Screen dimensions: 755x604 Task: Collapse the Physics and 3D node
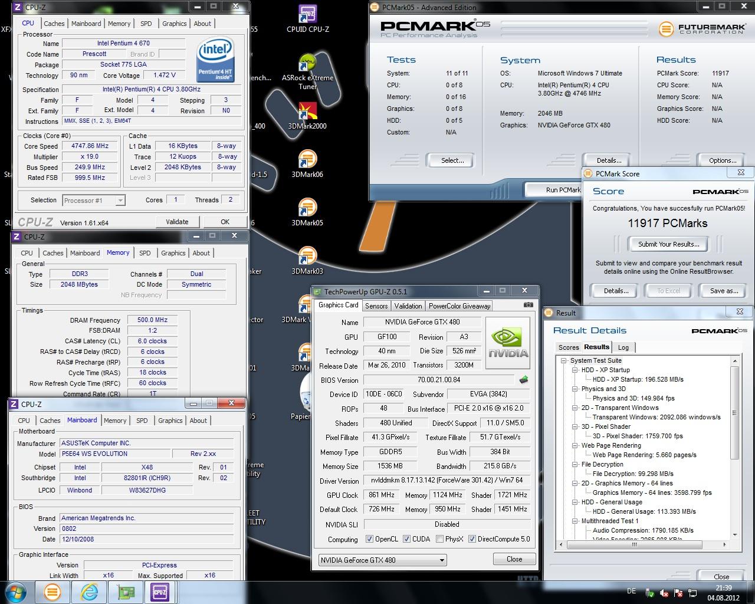(x=575, y=389)
